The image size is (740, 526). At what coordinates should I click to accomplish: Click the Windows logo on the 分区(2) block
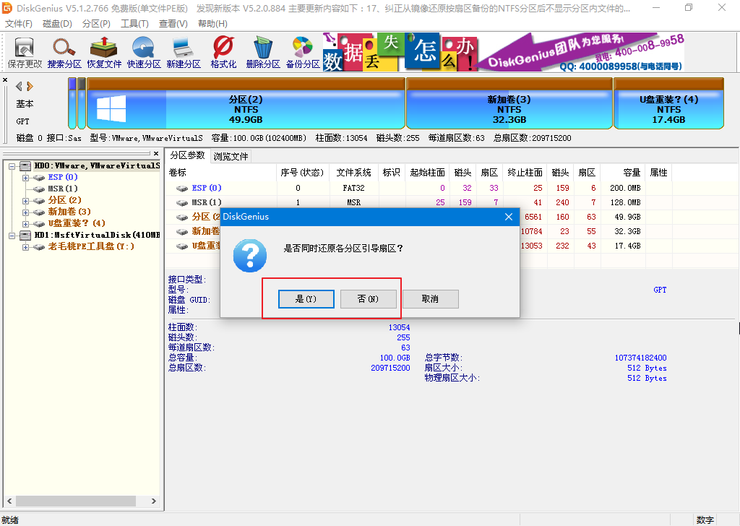(x=111, y=108)
